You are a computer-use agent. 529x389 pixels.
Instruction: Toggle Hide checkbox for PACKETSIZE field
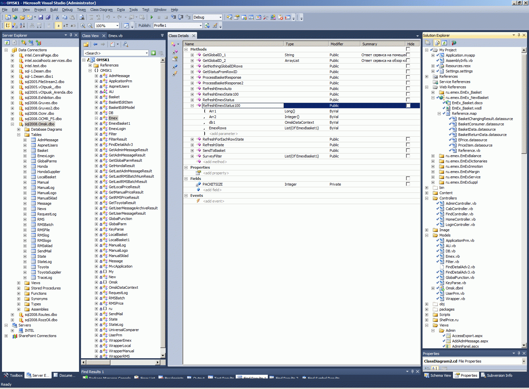tap(408, 184)
